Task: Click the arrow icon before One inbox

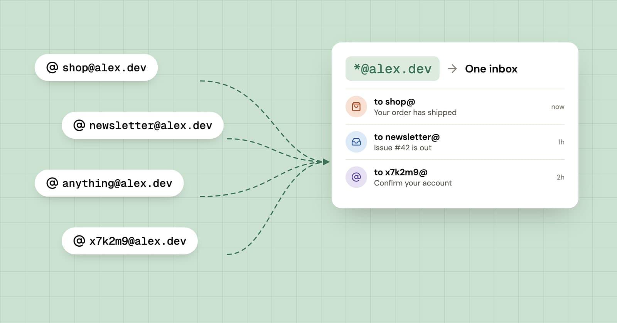Action: pyautogui.click(x=452, y=69)
